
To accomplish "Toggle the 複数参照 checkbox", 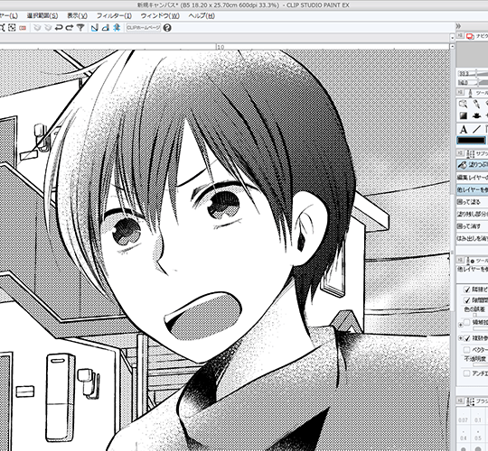I will (x=466, y=338).
